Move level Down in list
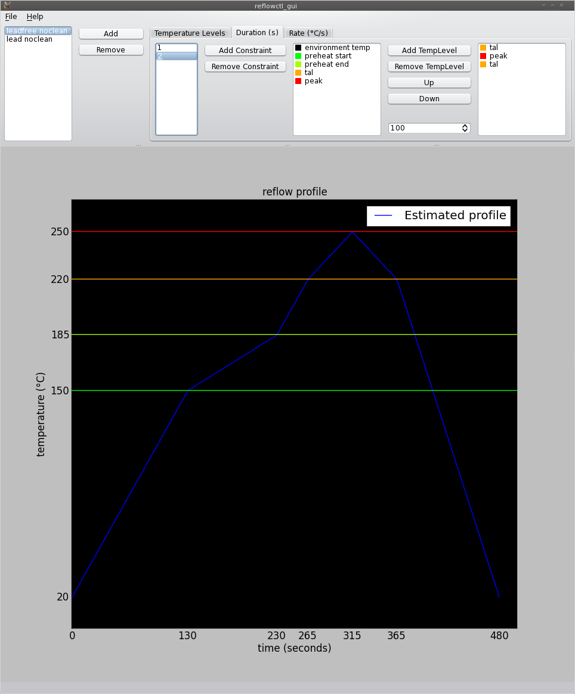The image size is (575, 694). pos(429,99)
